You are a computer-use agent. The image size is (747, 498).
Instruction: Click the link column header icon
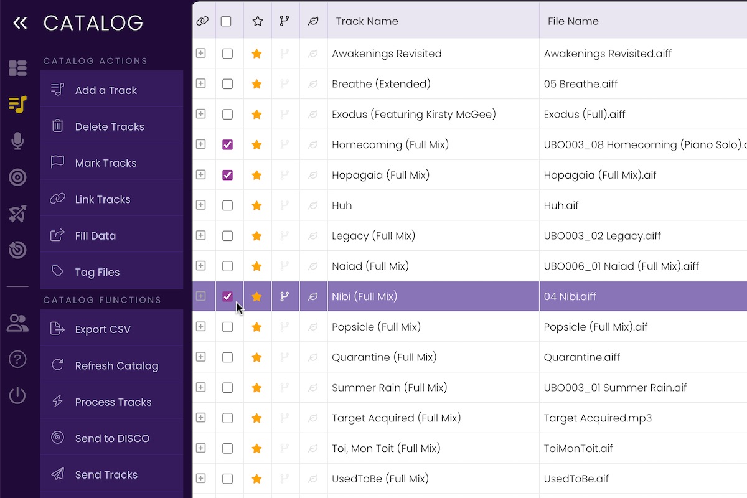[x=202, y=21]
